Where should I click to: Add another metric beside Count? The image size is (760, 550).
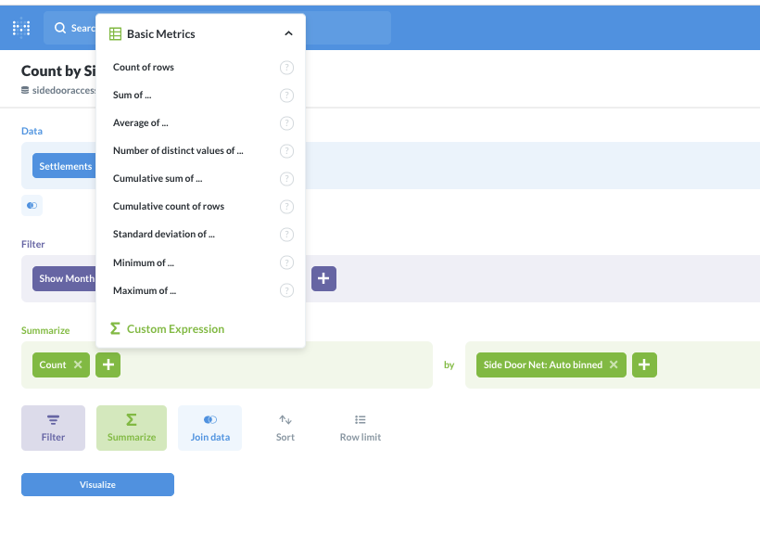(x=108, y=365)
